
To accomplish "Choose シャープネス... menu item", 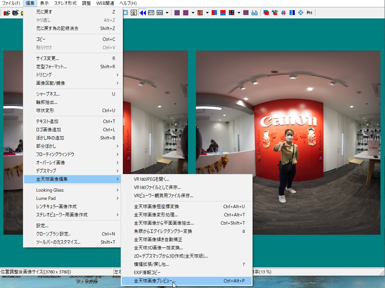I will coord(73,94).
